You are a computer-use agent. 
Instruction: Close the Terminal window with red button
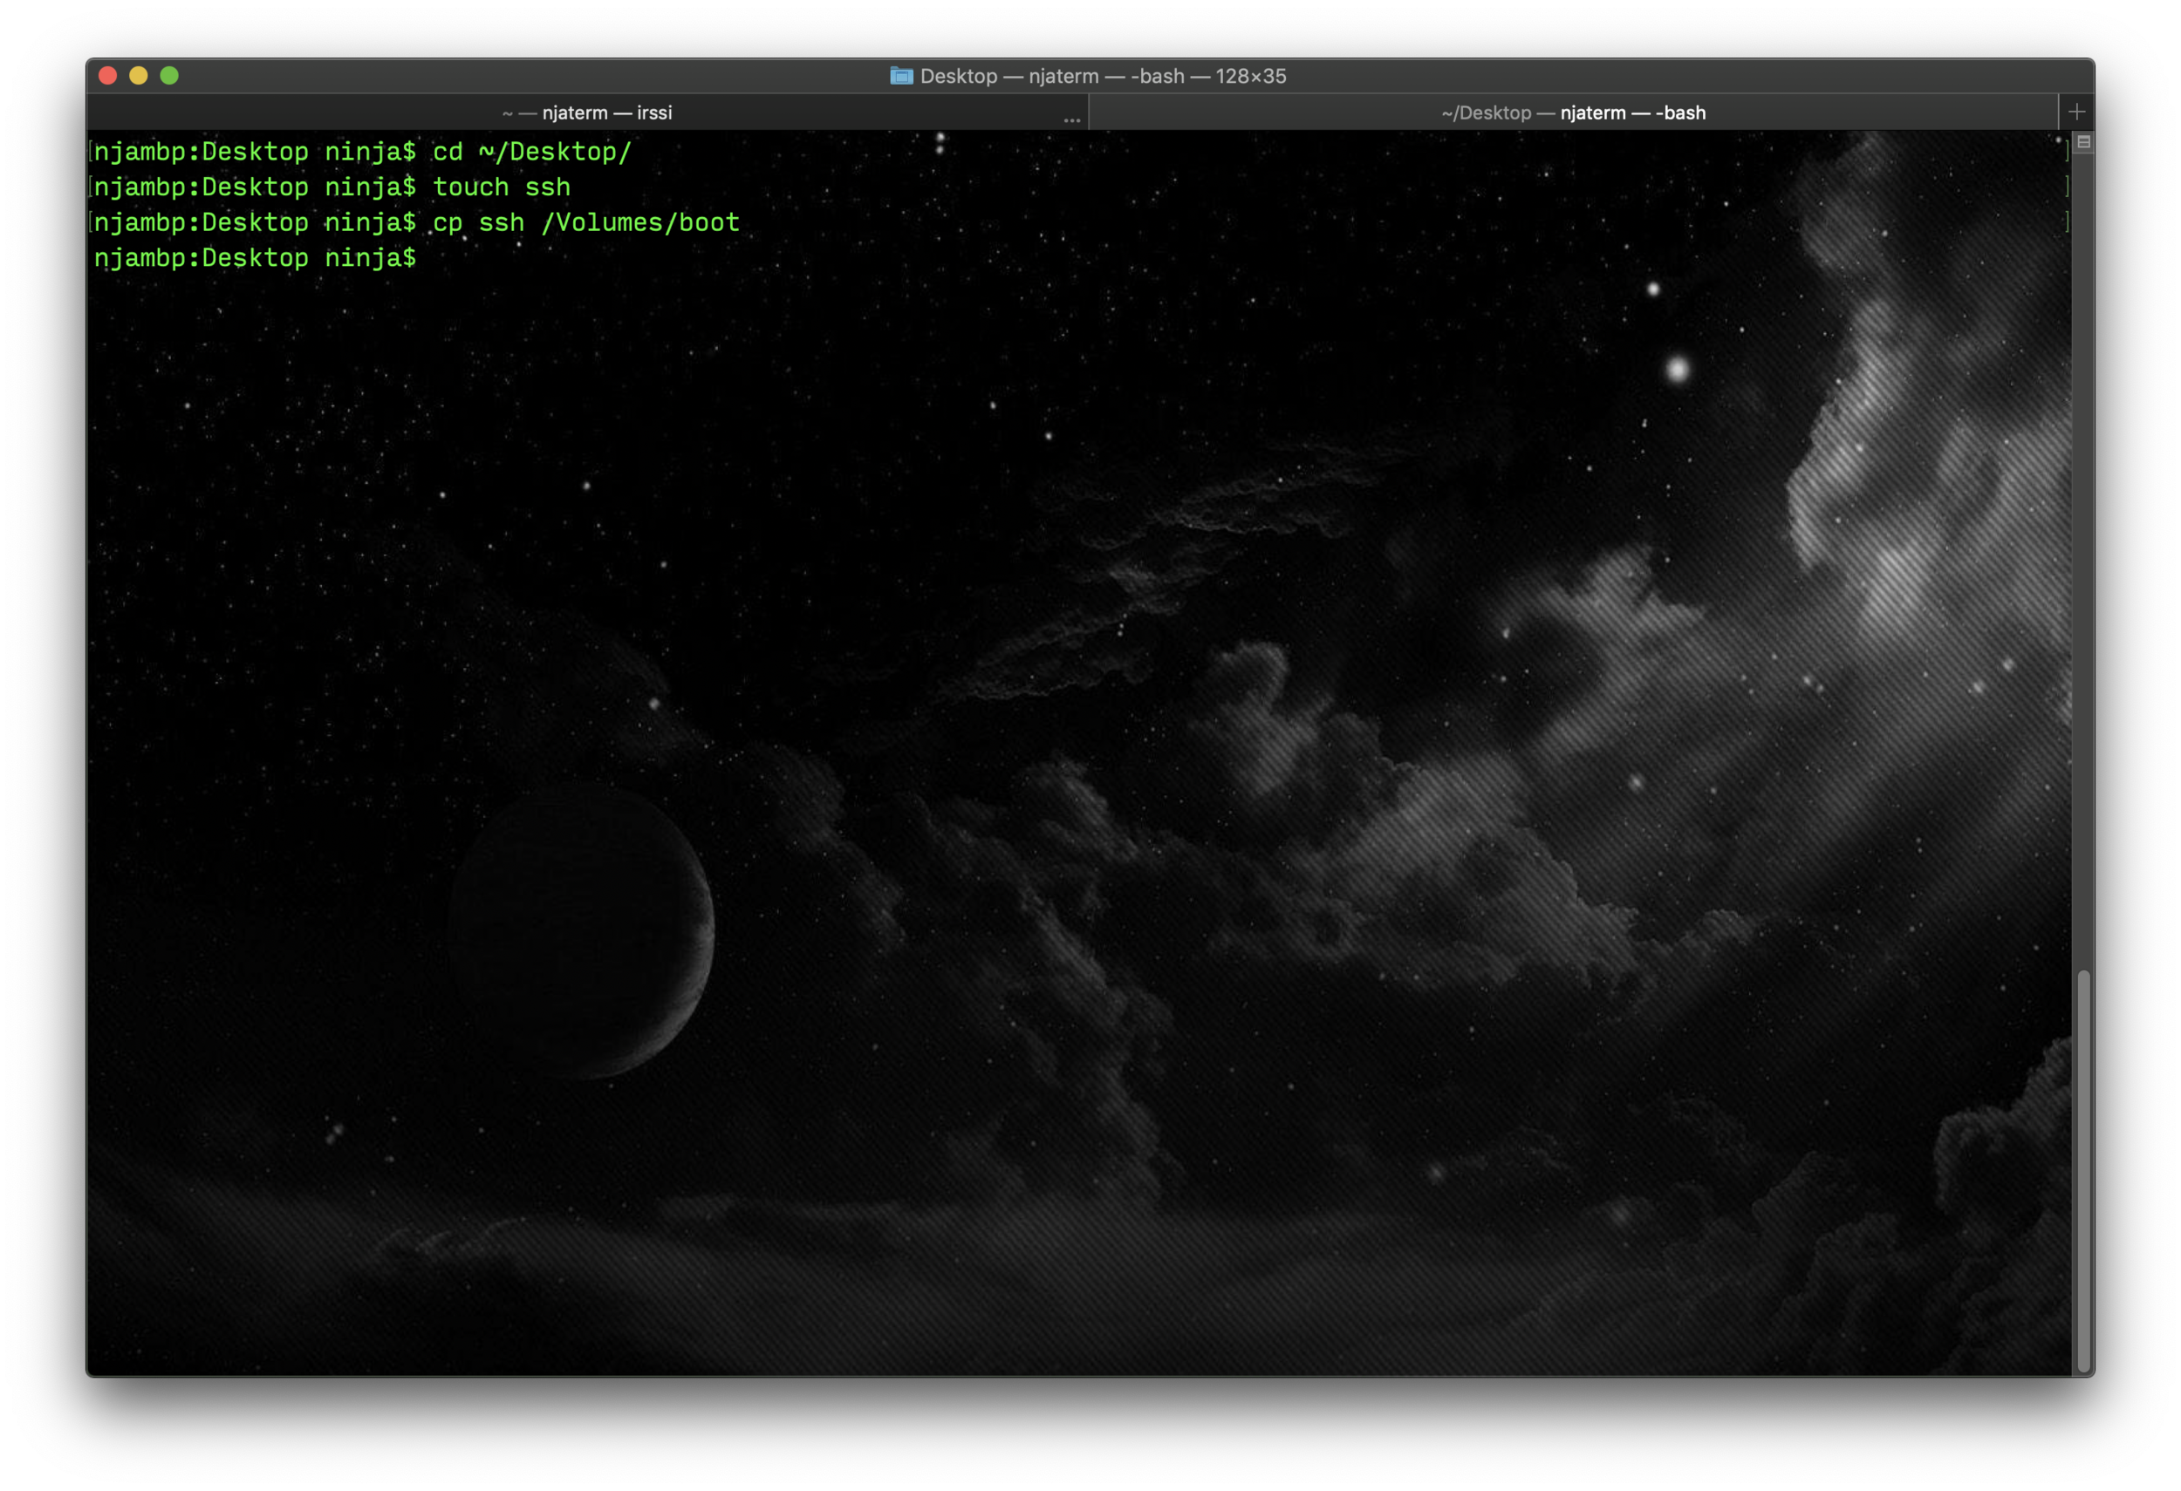click(x=108, y=76)
